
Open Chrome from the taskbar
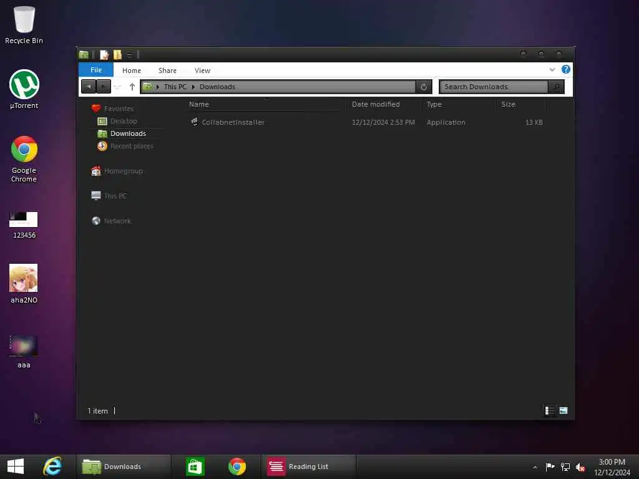point(237,467)
